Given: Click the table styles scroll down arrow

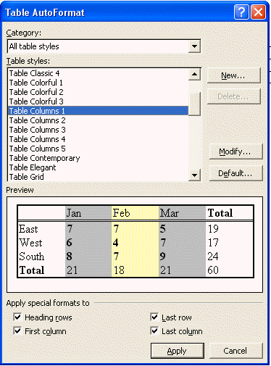Looking at the screenshot, I should [x=194, y=175].
